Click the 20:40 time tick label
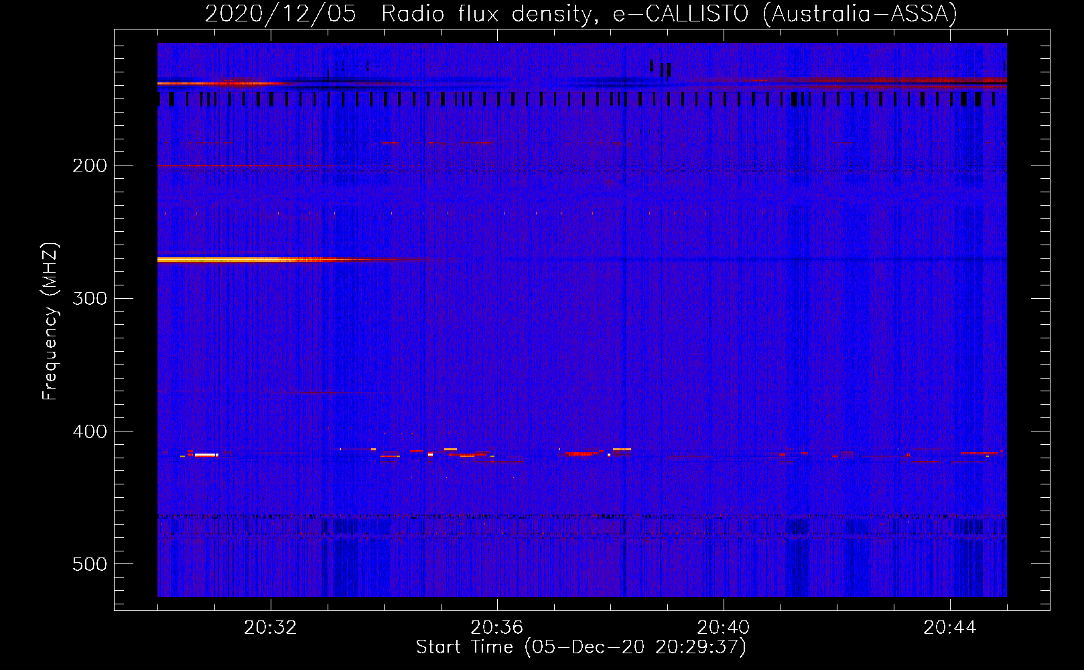 [x=724, y=627]
